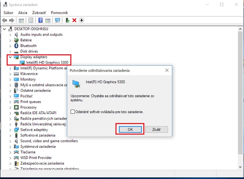The image size is (244, 179).
Task: Collapse the DESKTOP-D0GHNSU root node
Action: tap(4, 29)
